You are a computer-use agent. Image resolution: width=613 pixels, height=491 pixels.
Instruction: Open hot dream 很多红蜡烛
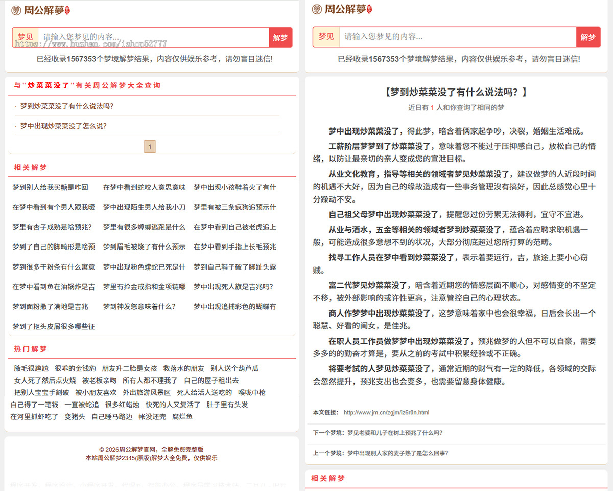pos(122,405)
